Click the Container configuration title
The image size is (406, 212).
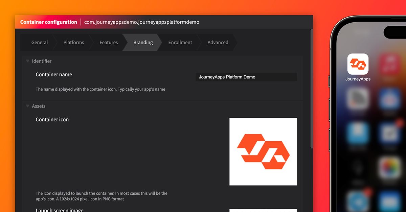(49, 22)
